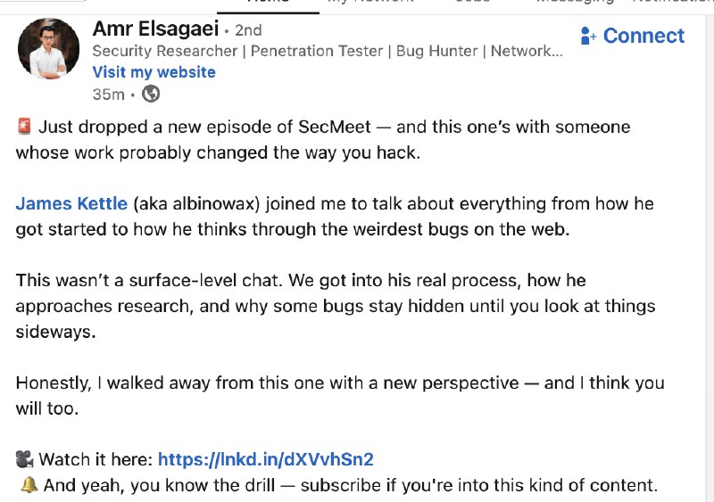Switch to the My Network tab
The width and height of the screenshot is (714, 502).
(x=370, y=3)
